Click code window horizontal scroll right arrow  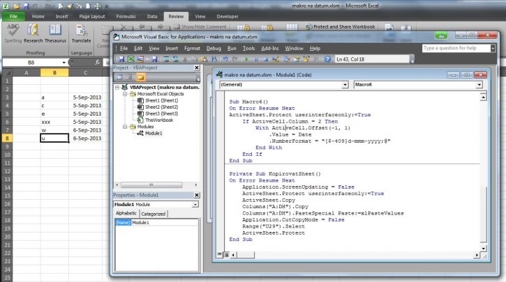[x=477, y=255]
